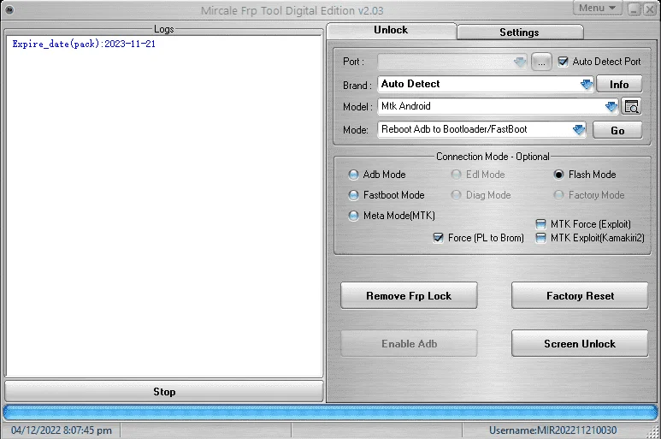The height and width of the screenshot is (439, 661).
Task: Open the model search icon button
Action: (631, 107)
